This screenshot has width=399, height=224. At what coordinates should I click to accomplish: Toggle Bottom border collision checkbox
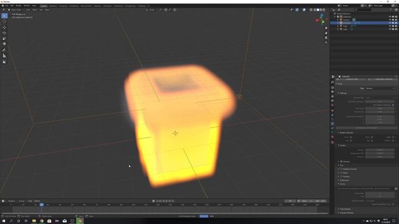(x=393, y=141)
